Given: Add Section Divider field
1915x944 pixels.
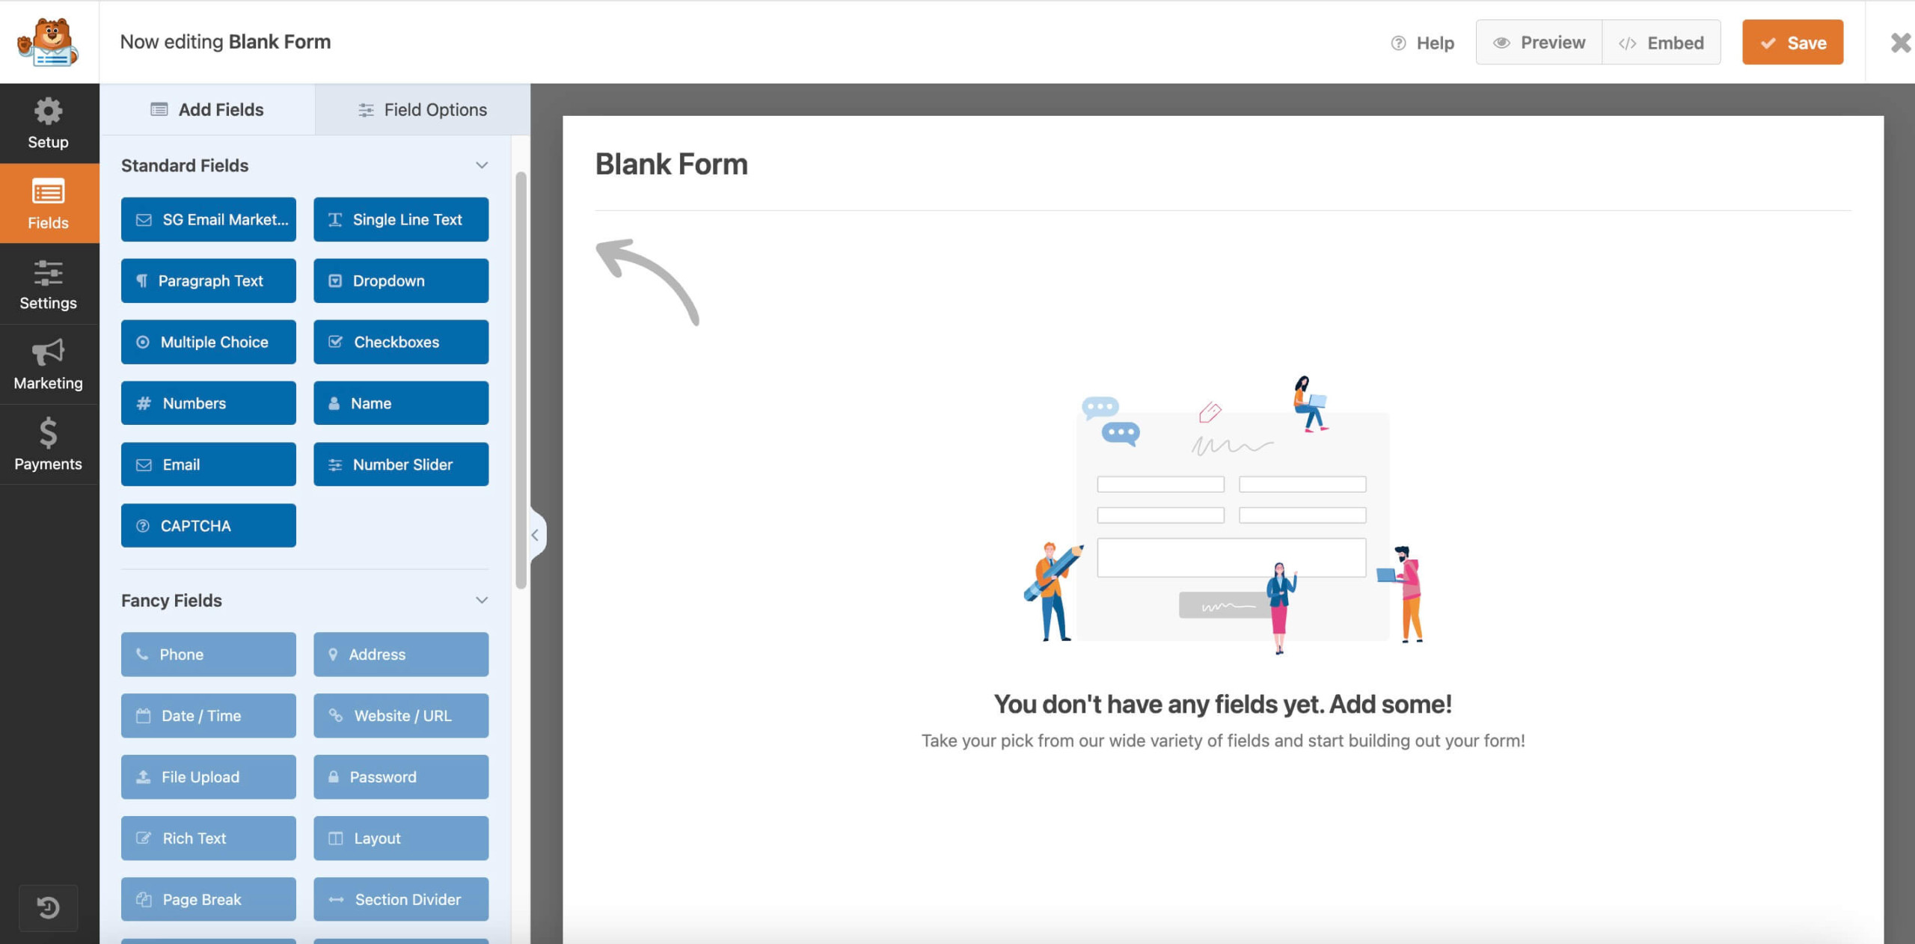Looking at the screenshot, I should 401,899.
